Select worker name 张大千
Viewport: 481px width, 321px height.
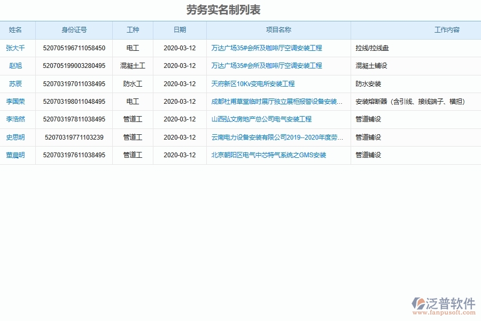pyautogui.click(x=17, y=48)
